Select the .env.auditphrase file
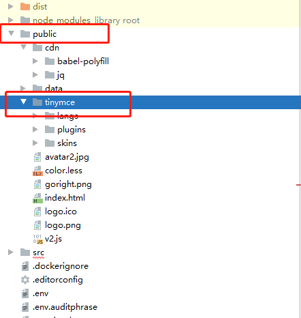 point(65,307)
